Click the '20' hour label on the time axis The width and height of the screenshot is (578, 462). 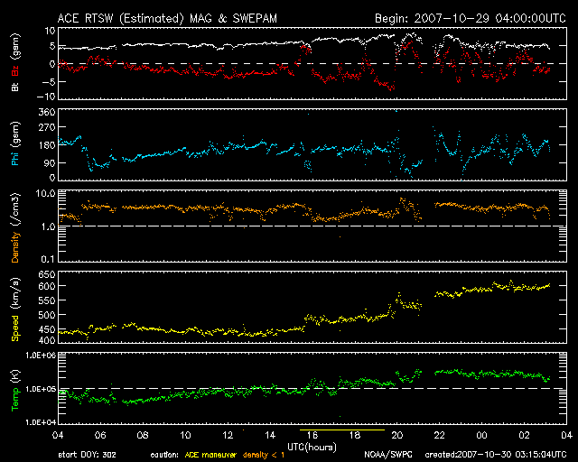(x=397, y=435)
